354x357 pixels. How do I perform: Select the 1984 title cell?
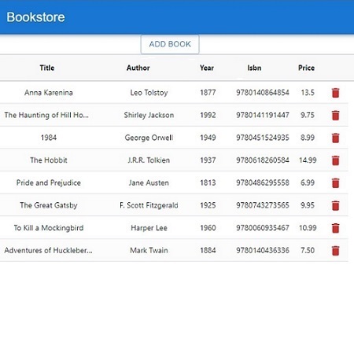(x=49, y=138)
